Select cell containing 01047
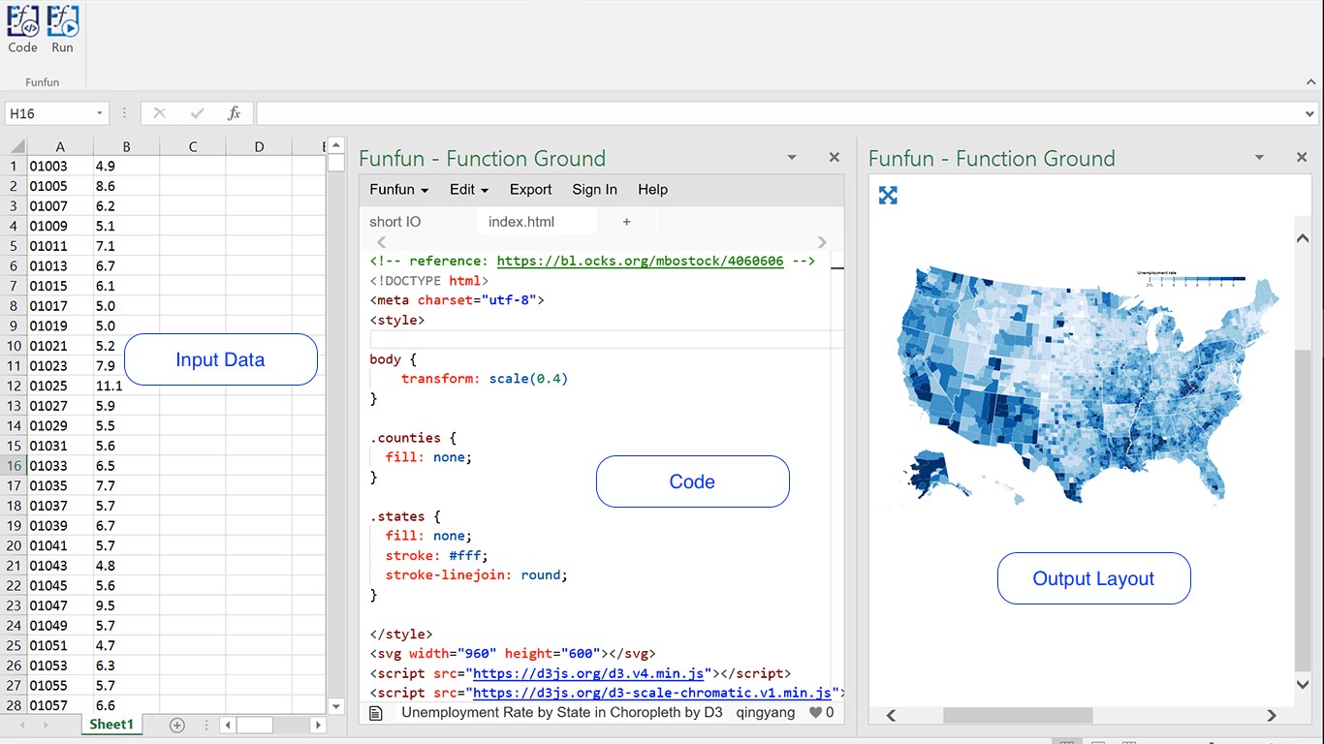This screenshot has width=1324, height=744. pyautogui.click(x=60, y=605)
